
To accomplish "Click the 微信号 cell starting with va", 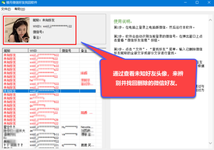I will [x=70, y=134].
